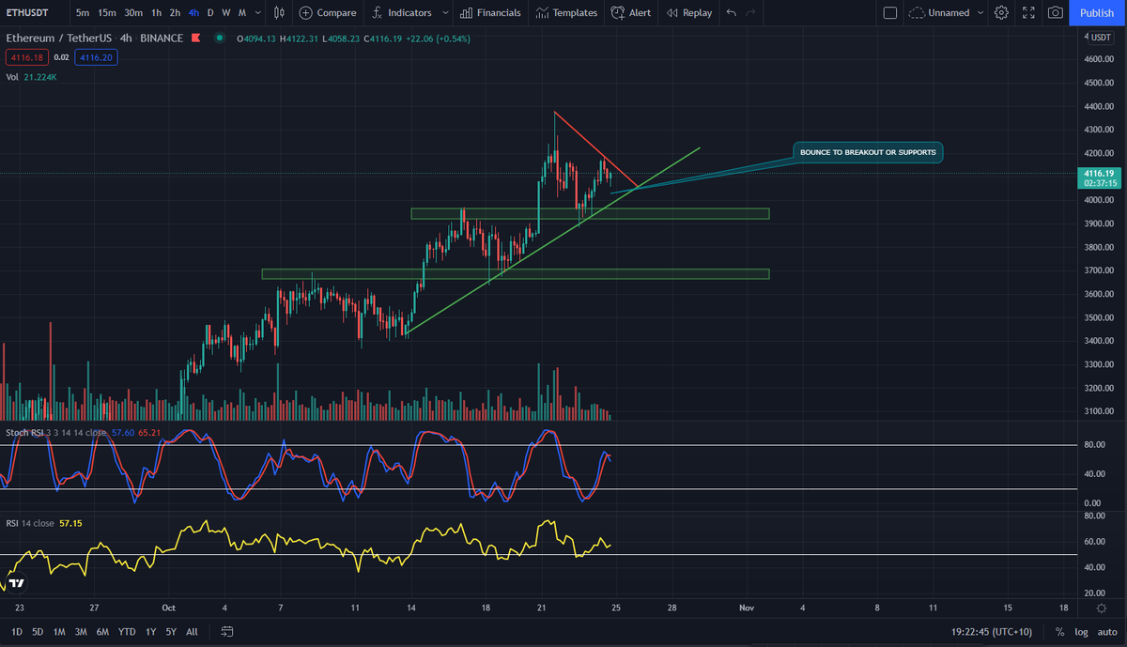1127x647 pixels.
Task: Start bar Replay mode
Action: 688,13
